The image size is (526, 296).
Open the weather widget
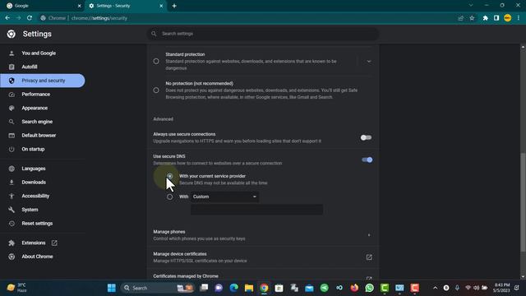(16, 288)
